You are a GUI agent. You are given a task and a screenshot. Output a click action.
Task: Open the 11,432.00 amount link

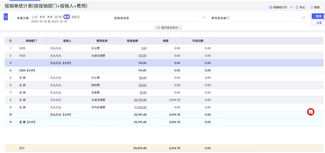pyautogui.click(x=140, y=107)
